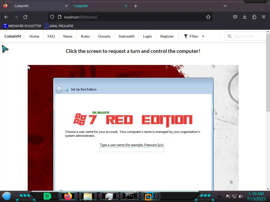Bookmark this page with the star icon
The image size is (270, 202).
click(x=208, y=17)
